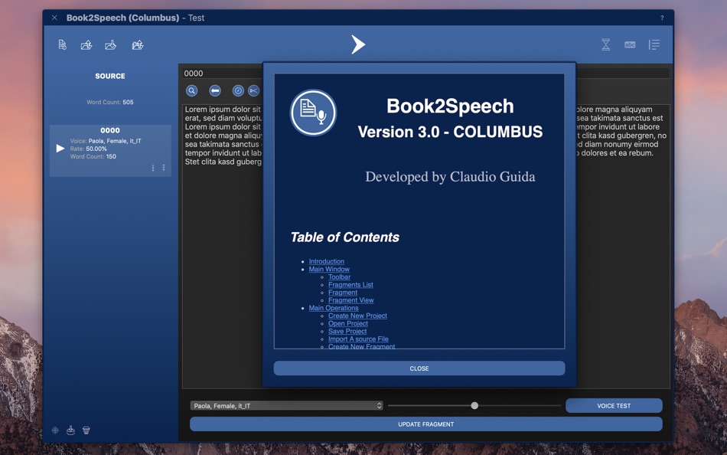Click the Rate: 50.00% line
This screenshot has height=455, width=727.
89,149
